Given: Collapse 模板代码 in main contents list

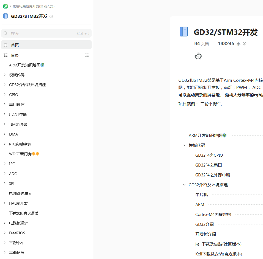Looking at the screenshot, I should [x=184, y=145].
